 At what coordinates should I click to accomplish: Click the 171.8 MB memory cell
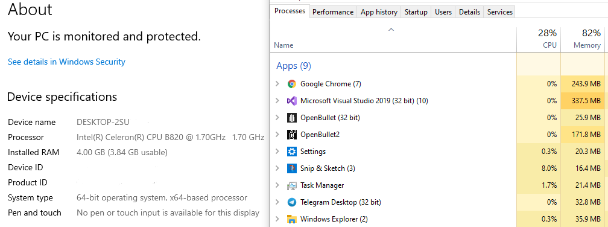583,135
